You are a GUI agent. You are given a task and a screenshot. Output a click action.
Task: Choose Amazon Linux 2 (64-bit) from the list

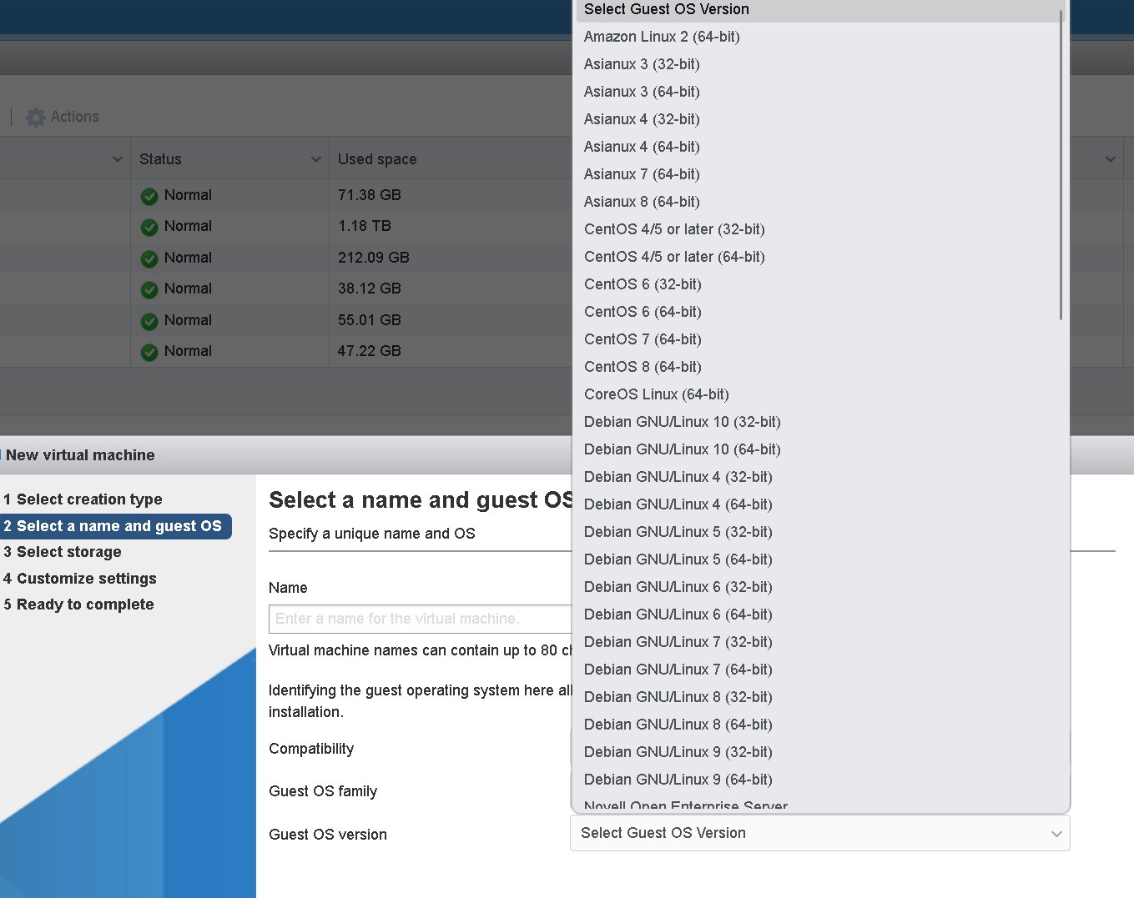(x=662, y=37)
